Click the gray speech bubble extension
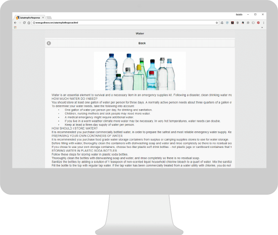The image size is (278, 235). pos(248,23)
